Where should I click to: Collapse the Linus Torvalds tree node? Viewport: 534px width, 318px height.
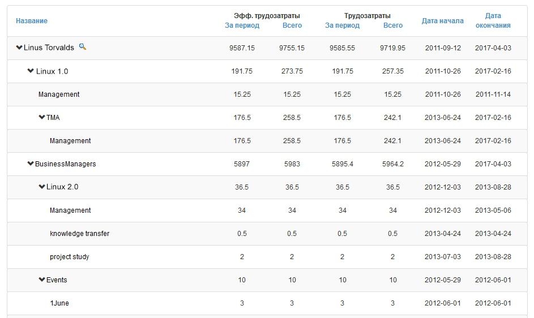click(19, 48)
